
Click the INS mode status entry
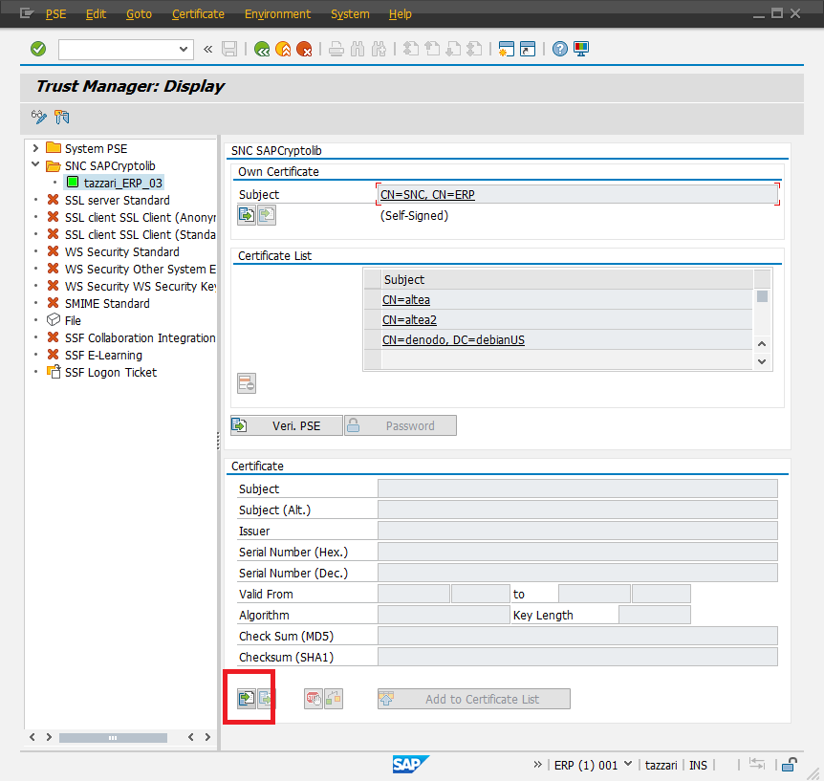click(x=698, y=766)
